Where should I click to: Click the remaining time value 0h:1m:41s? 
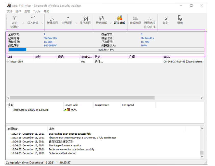[x=147, y=38]
